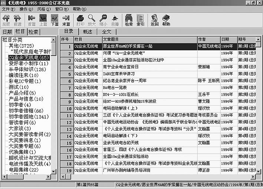Click the 自播 (auto play) icon
The height and width of the screenshot is (189, 263).
click(115, 20)
